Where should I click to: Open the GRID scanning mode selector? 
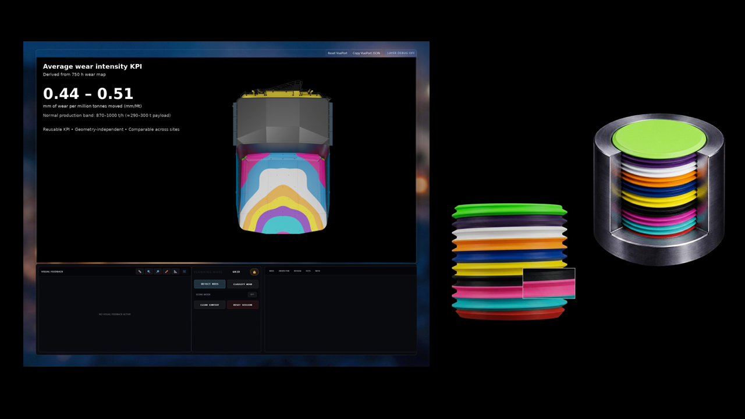tap(236, 271)
